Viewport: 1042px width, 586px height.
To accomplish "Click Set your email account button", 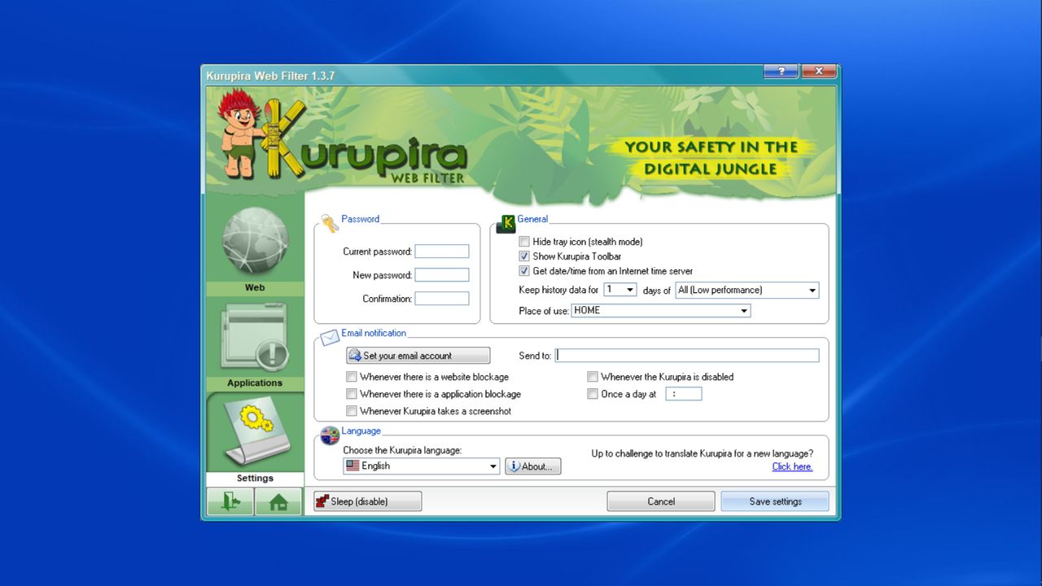I will 418,356.
